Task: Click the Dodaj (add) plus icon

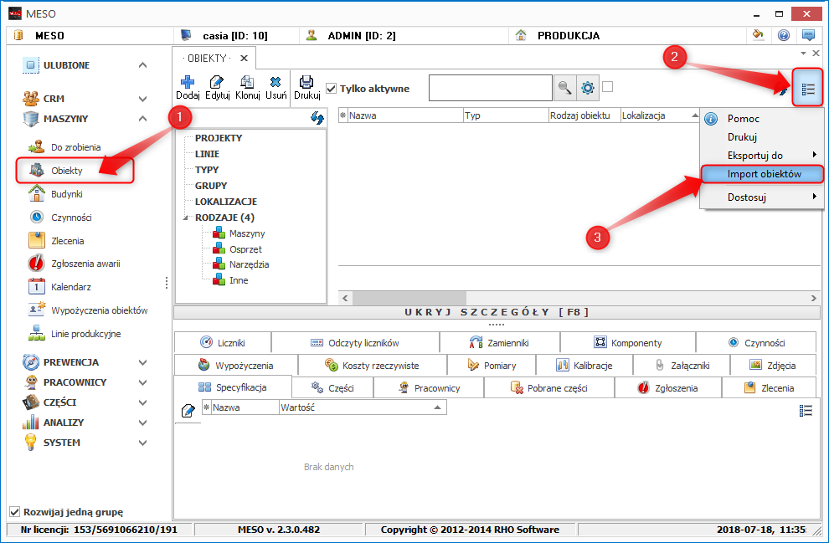Action: (x=188, y=82)
